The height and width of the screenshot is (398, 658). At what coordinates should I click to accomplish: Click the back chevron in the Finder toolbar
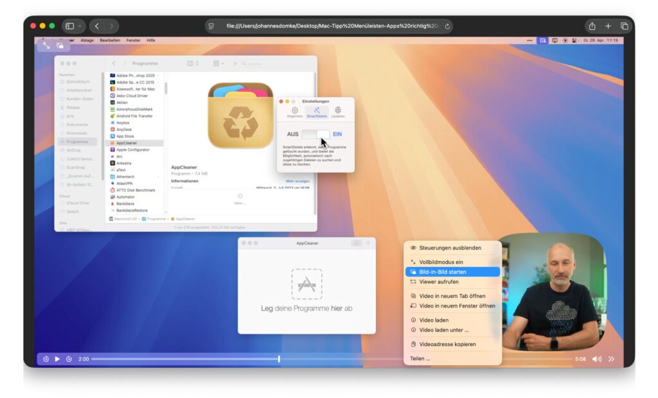click(115, 63)
